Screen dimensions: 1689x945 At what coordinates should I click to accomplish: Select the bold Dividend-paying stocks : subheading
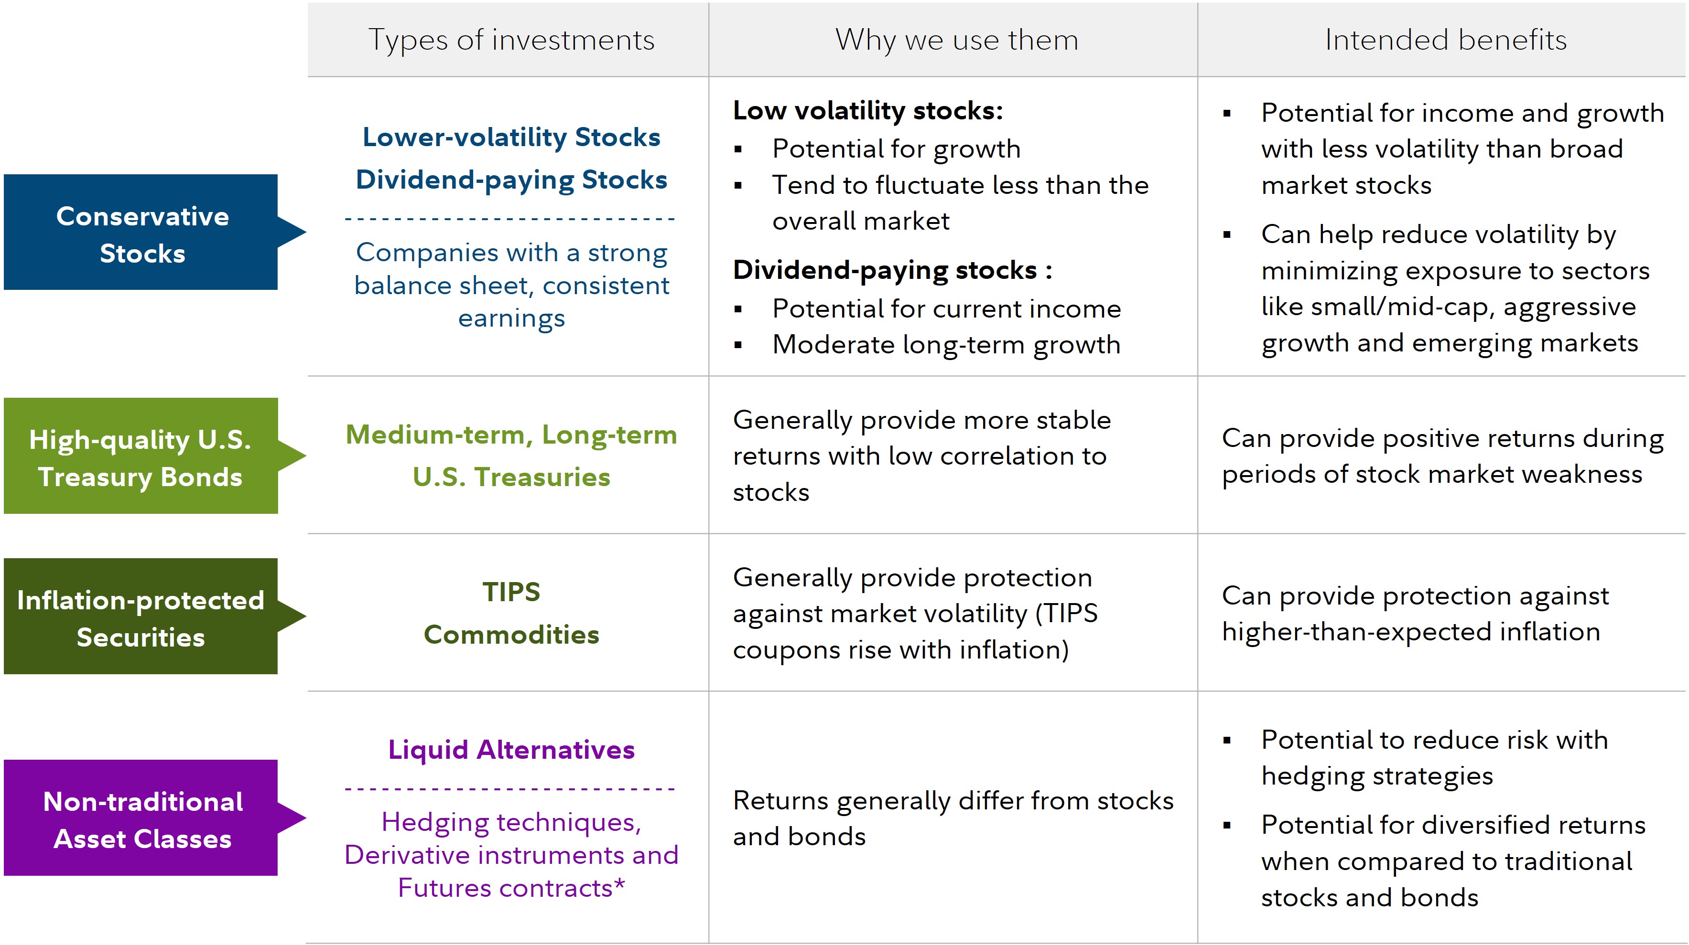[x=892, y=270]
